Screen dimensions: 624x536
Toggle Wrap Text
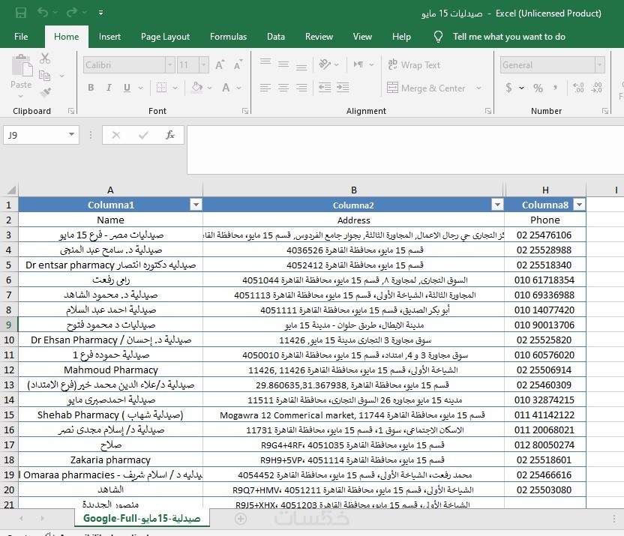pos(414,64)
